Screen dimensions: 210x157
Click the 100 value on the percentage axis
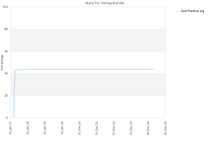click(x=5, y=7)
